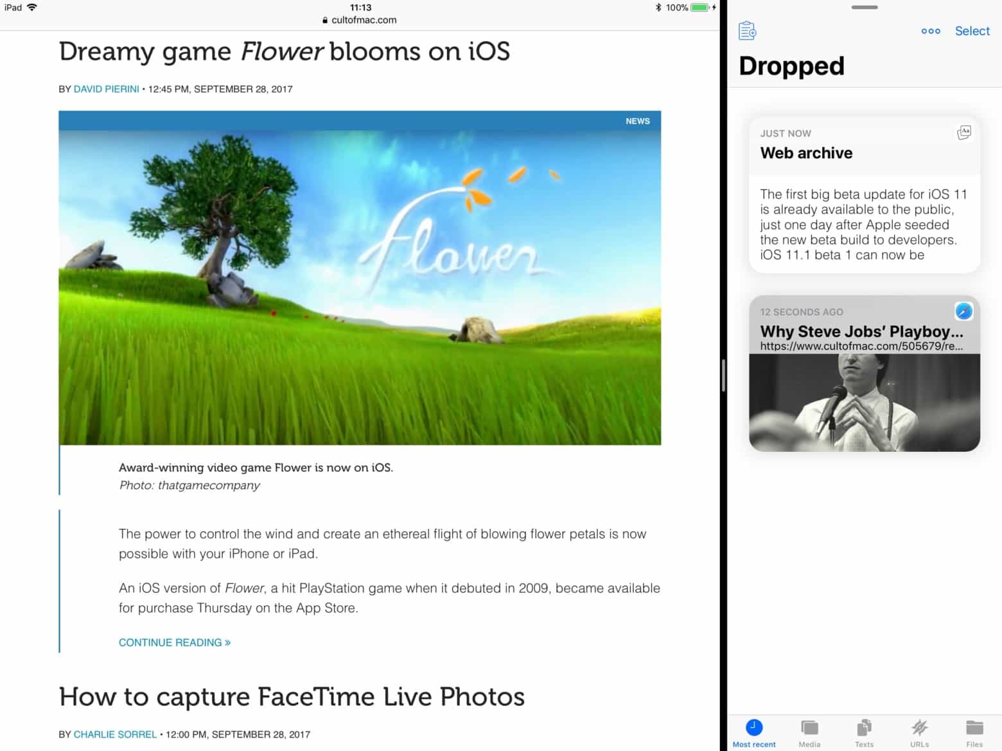Tap the Safari badge on the Steve Jobs card
This screenshot has width=1002, height=751.
(963, 312)
